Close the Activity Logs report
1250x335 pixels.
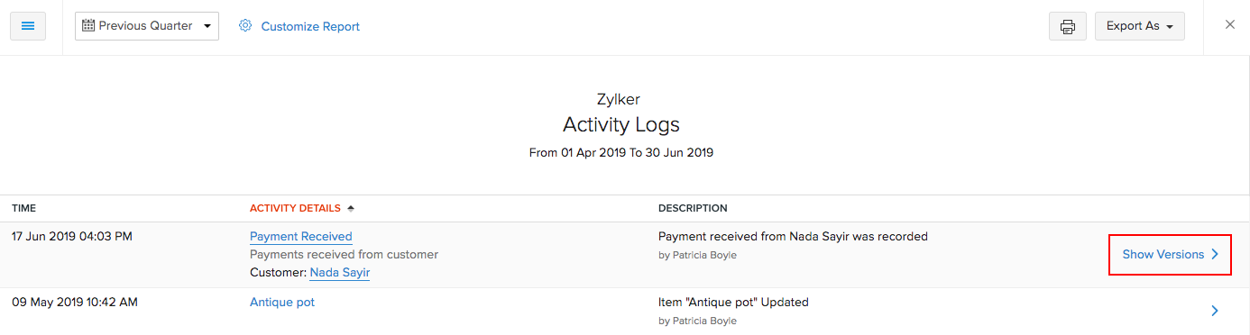pyautogui.click(x=1230, y=25)
